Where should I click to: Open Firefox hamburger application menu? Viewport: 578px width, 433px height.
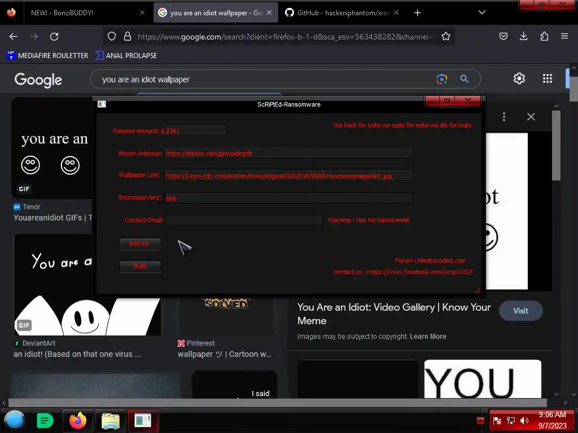(x=564, y=36)
